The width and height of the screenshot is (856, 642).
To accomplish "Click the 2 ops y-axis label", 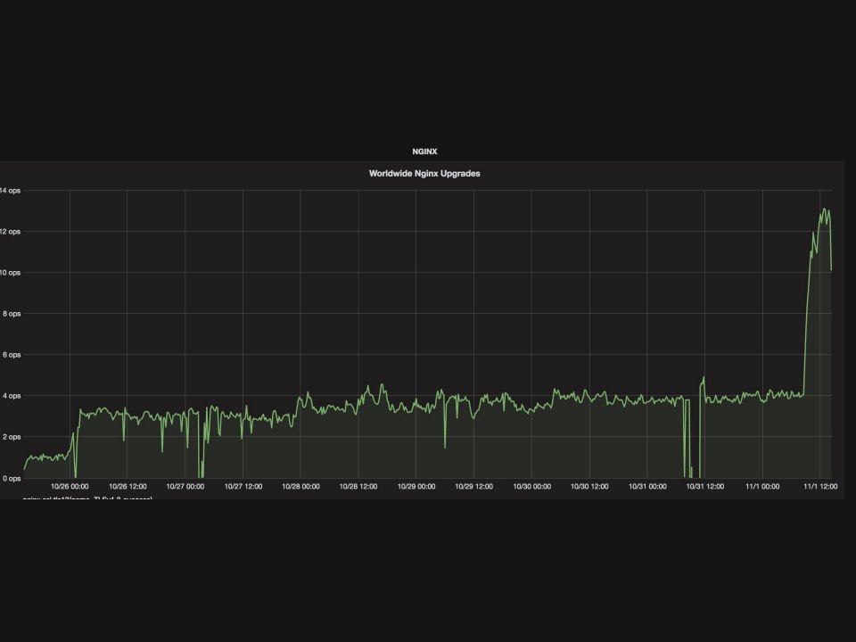I will tap(9, 437).
